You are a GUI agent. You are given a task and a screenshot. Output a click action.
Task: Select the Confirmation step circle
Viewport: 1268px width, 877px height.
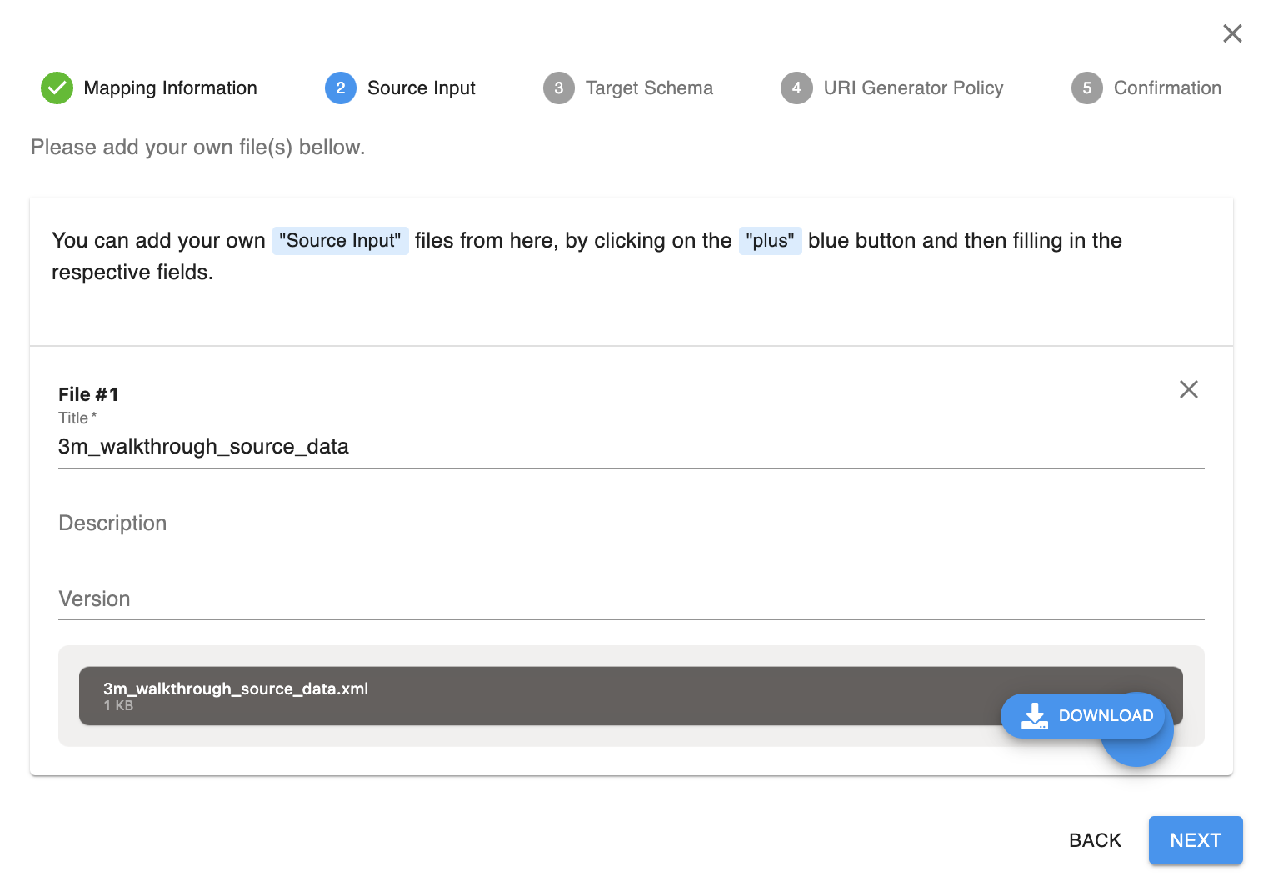(x=1086, y=88)
